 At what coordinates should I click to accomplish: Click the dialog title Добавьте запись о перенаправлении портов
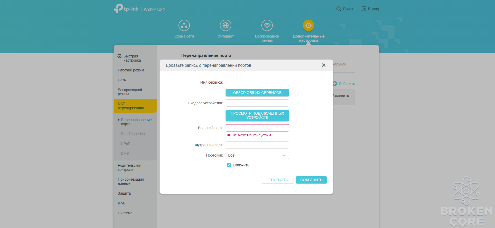(x=208, y=65)
